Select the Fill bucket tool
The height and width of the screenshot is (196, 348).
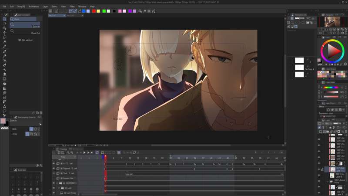[4, 84]
